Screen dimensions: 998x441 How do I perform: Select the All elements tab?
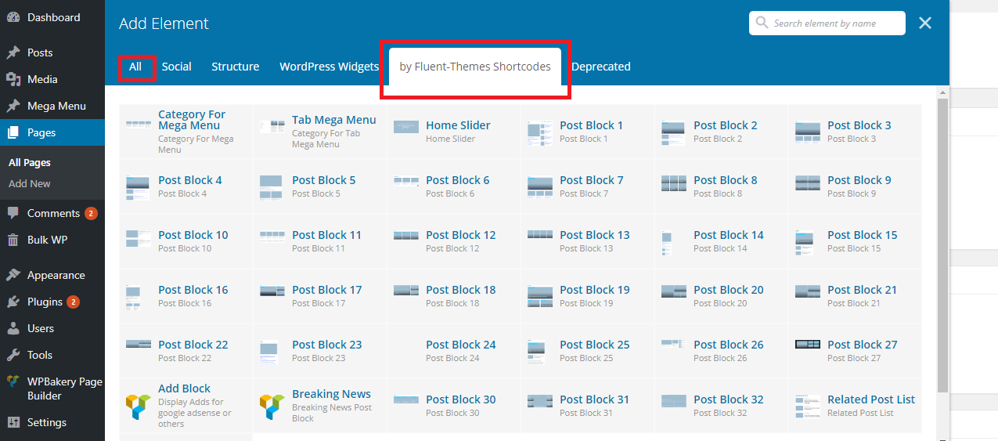135,67
